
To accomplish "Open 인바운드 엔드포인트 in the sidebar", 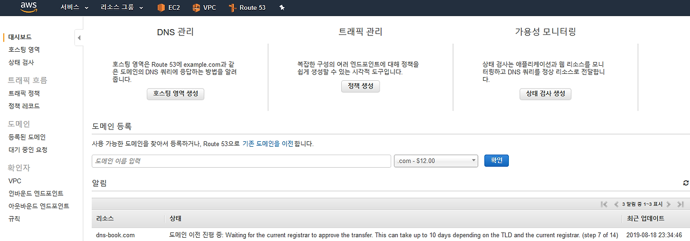I will click(36, 194).
